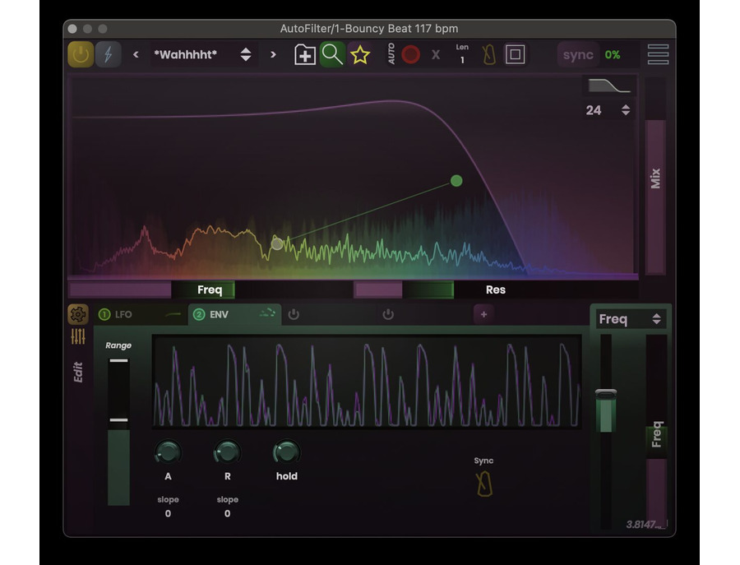Click the Len value 1
This screenshot has height=565, width=740.
click(462, 60)
